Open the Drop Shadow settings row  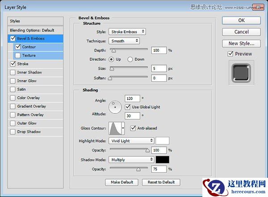click(x=35, y=132)
